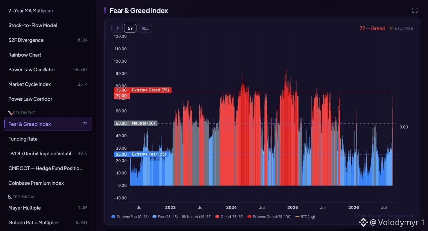Open Stock-to-Flow Model indicator

pos(48,25)
